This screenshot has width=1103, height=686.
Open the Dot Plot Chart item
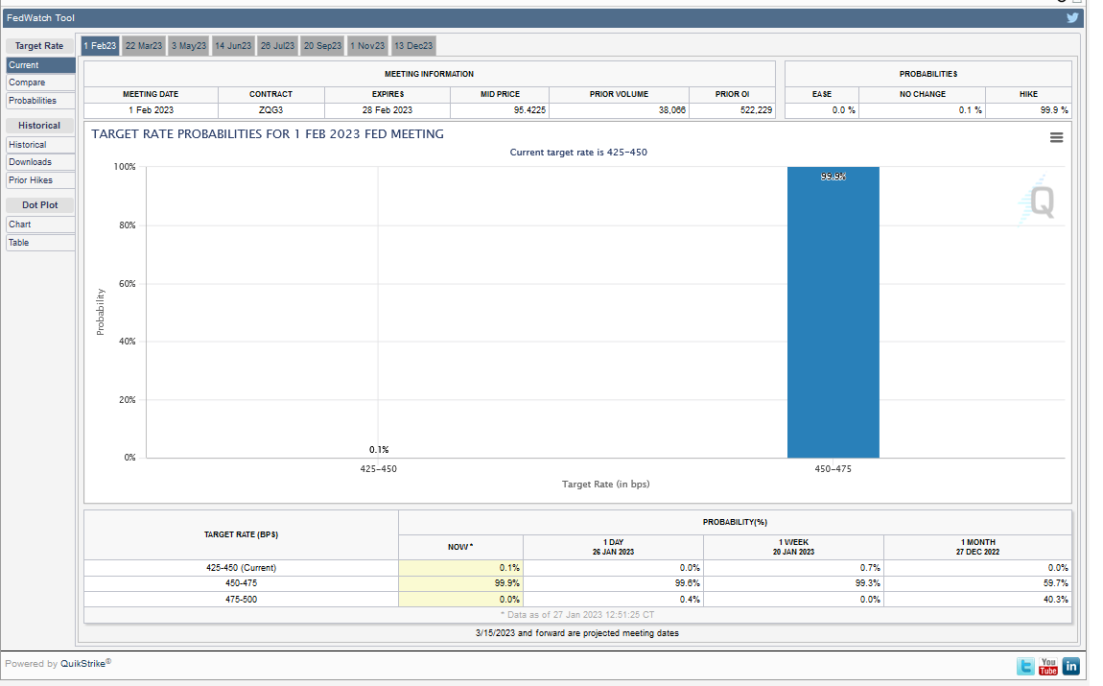tap(41, 225)
